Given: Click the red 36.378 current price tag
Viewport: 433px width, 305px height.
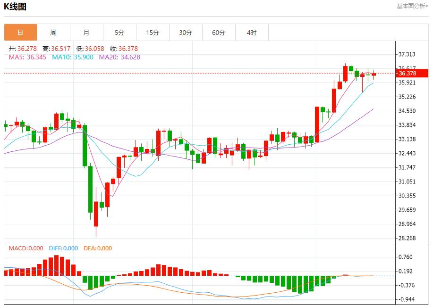Looking at the screenshot, I should [x=411, y=73].
